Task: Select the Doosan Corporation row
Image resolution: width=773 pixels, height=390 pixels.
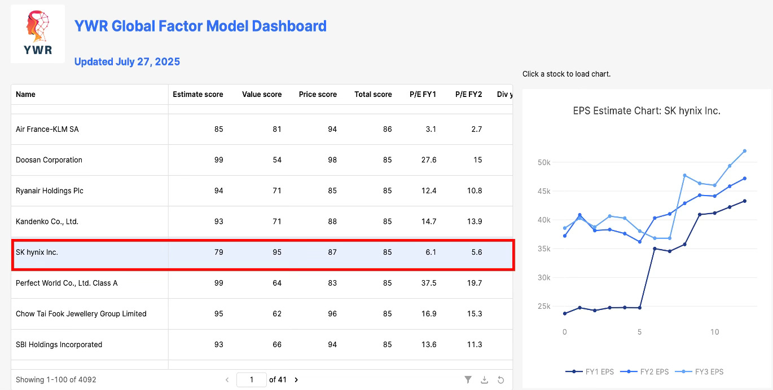Action: click(x=262, y=160)
